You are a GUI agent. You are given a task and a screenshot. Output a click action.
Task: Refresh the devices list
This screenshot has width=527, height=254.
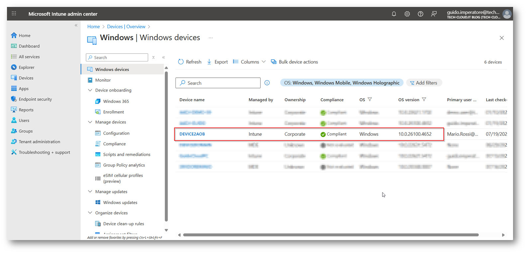click(x=190, y=62)
